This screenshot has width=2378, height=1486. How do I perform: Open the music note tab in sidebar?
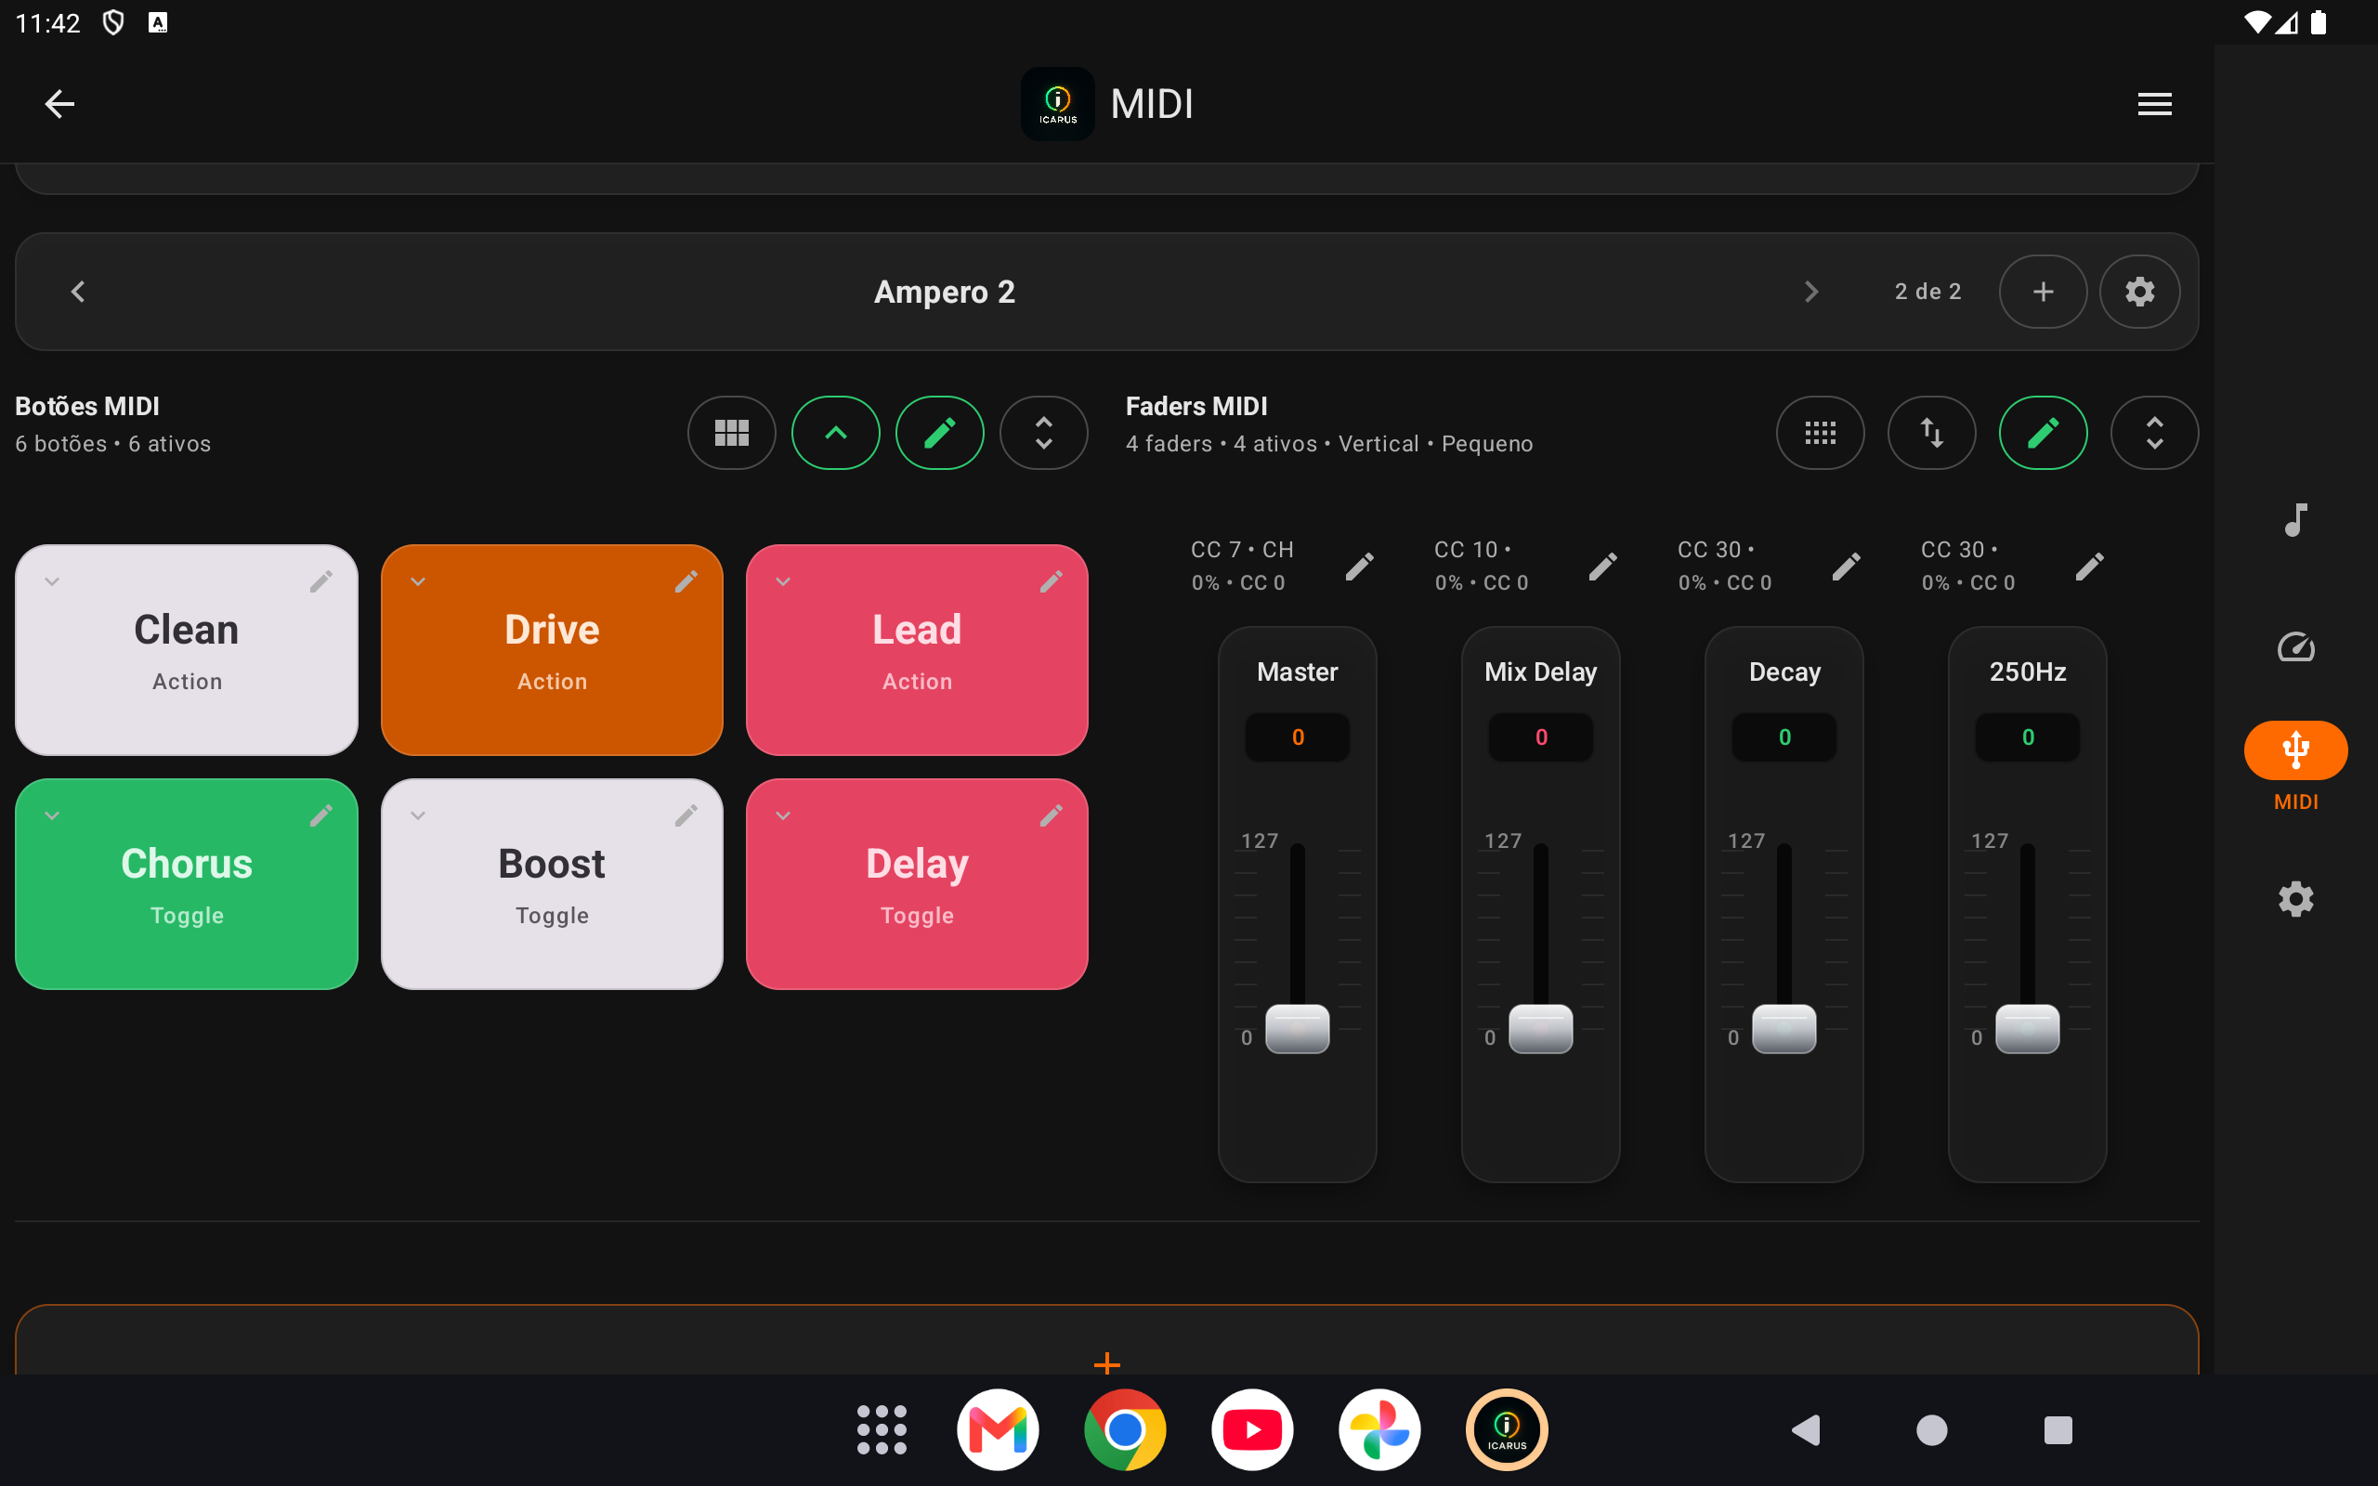pos(2295,520)
